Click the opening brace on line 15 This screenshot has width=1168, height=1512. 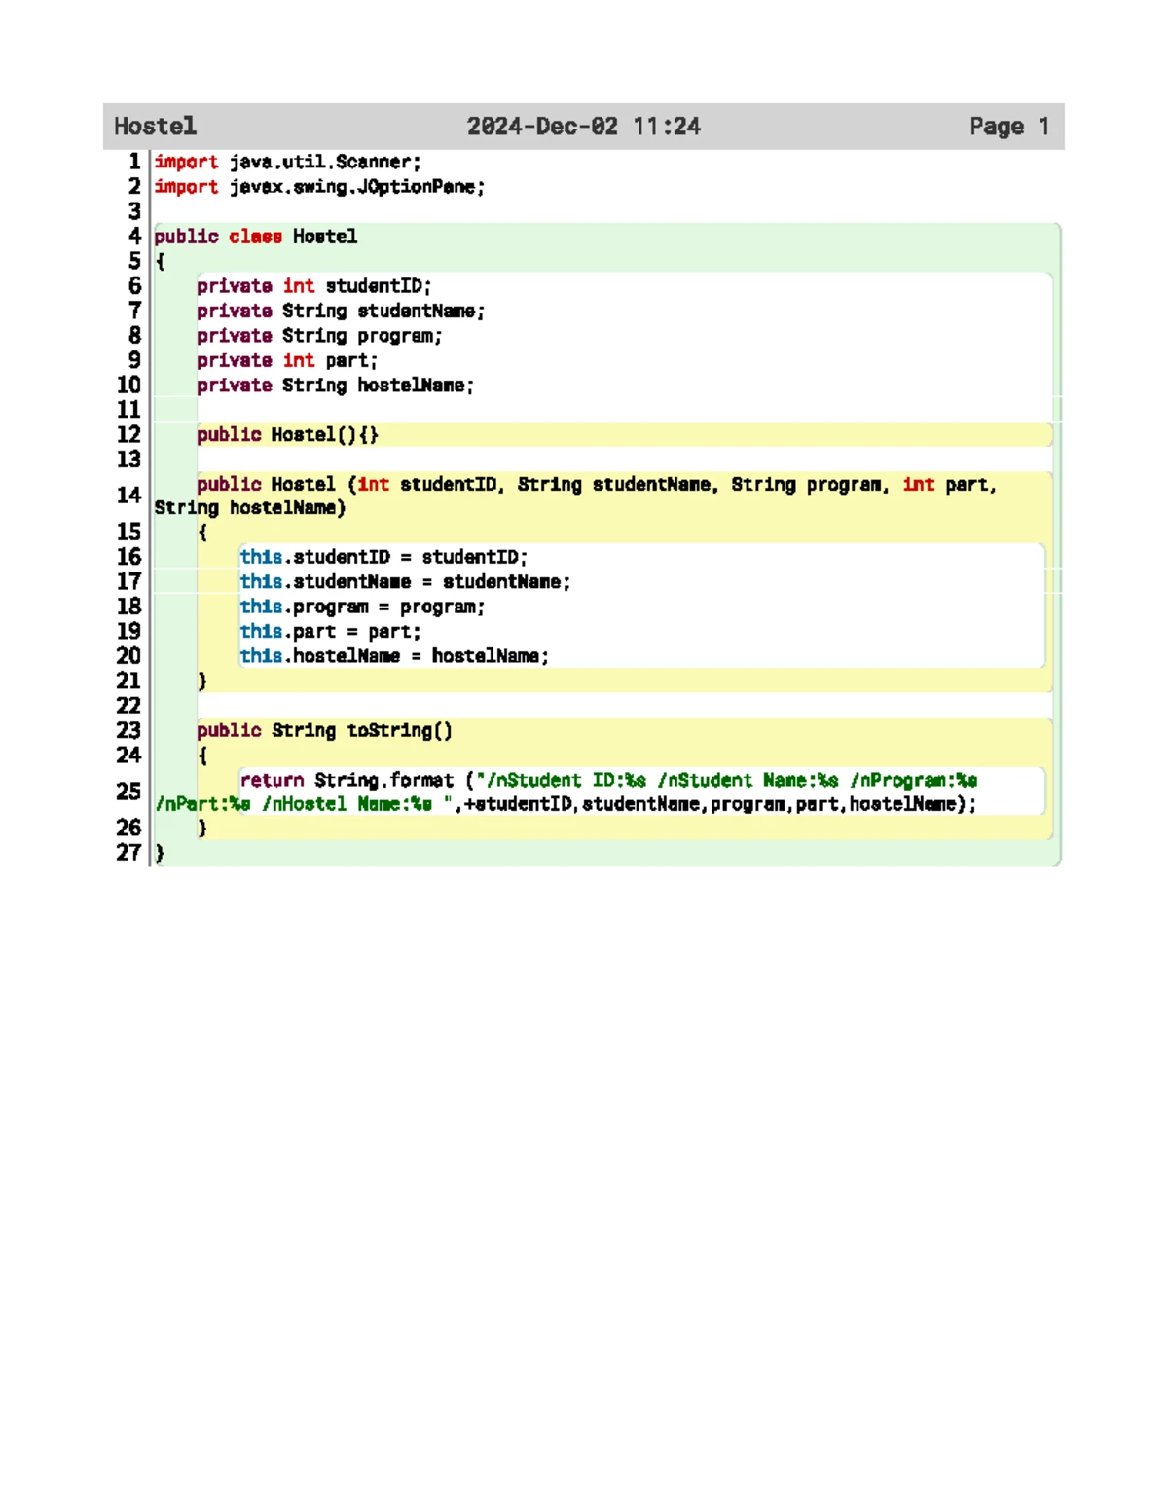click(202, 533)
